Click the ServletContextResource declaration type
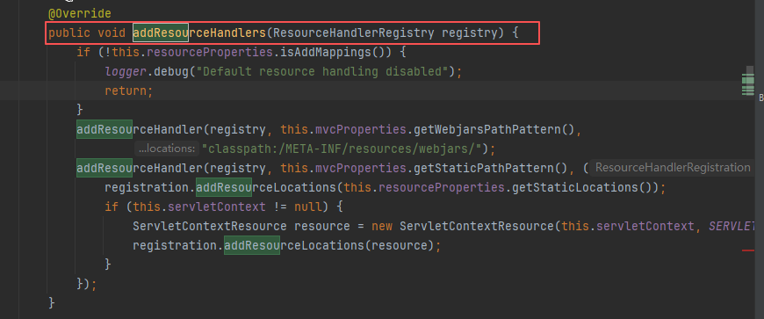Viewport: 764px width, 319px height. (210, 227)
